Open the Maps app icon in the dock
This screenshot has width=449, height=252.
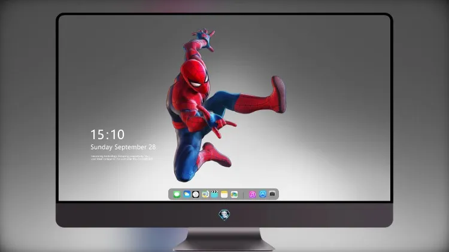click(x=234, y=194)
